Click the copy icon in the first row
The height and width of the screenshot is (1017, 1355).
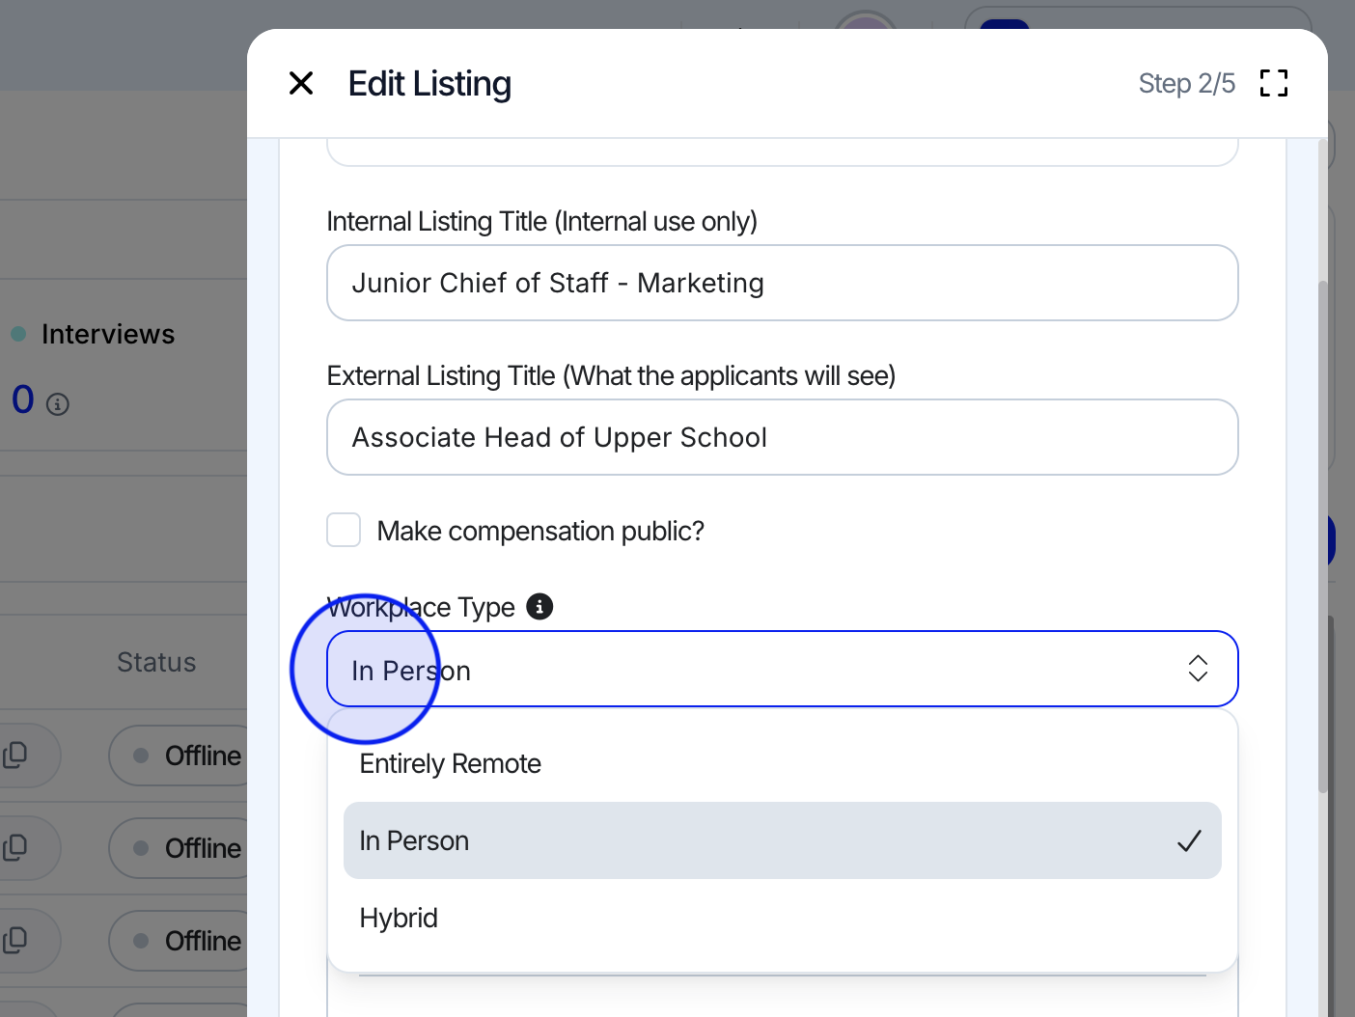click(15, 756)
